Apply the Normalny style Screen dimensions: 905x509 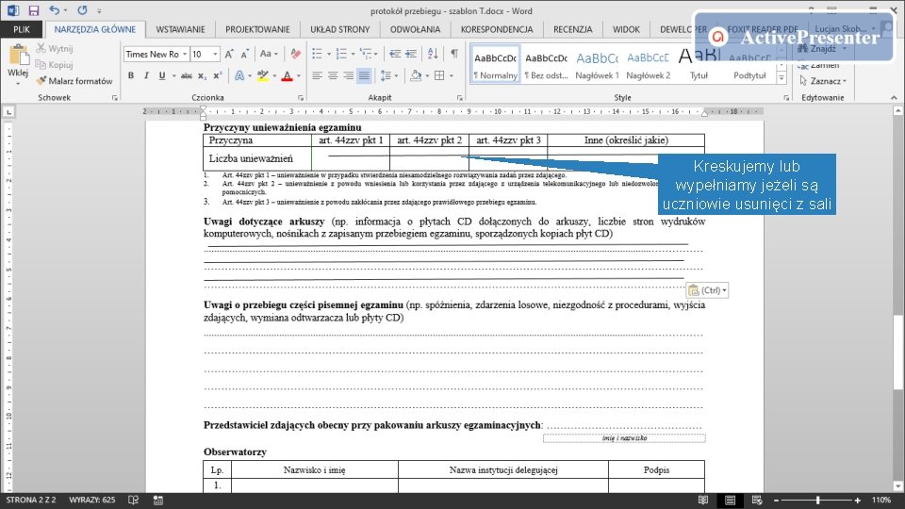(495, 65)
